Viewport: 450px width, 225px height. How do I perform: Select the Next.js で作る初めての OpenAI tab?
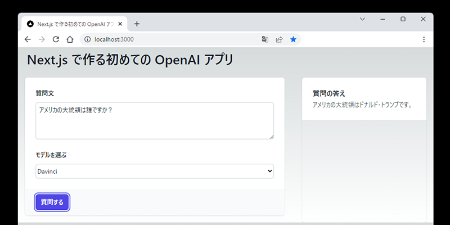tap(75, 24)
